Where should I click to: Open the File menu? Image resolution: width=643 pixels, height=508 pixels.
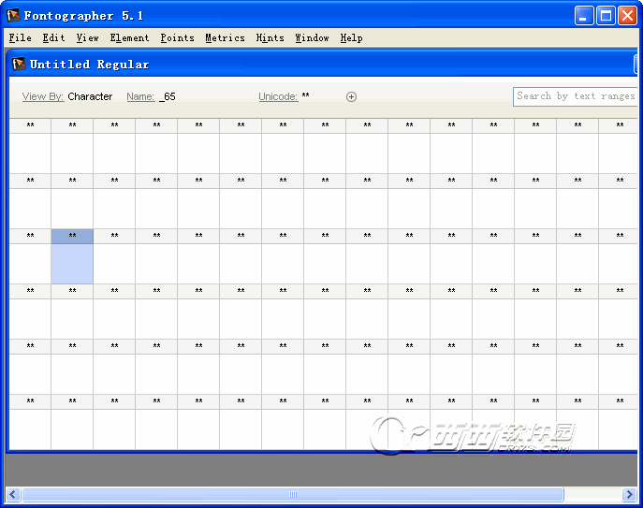20,37
